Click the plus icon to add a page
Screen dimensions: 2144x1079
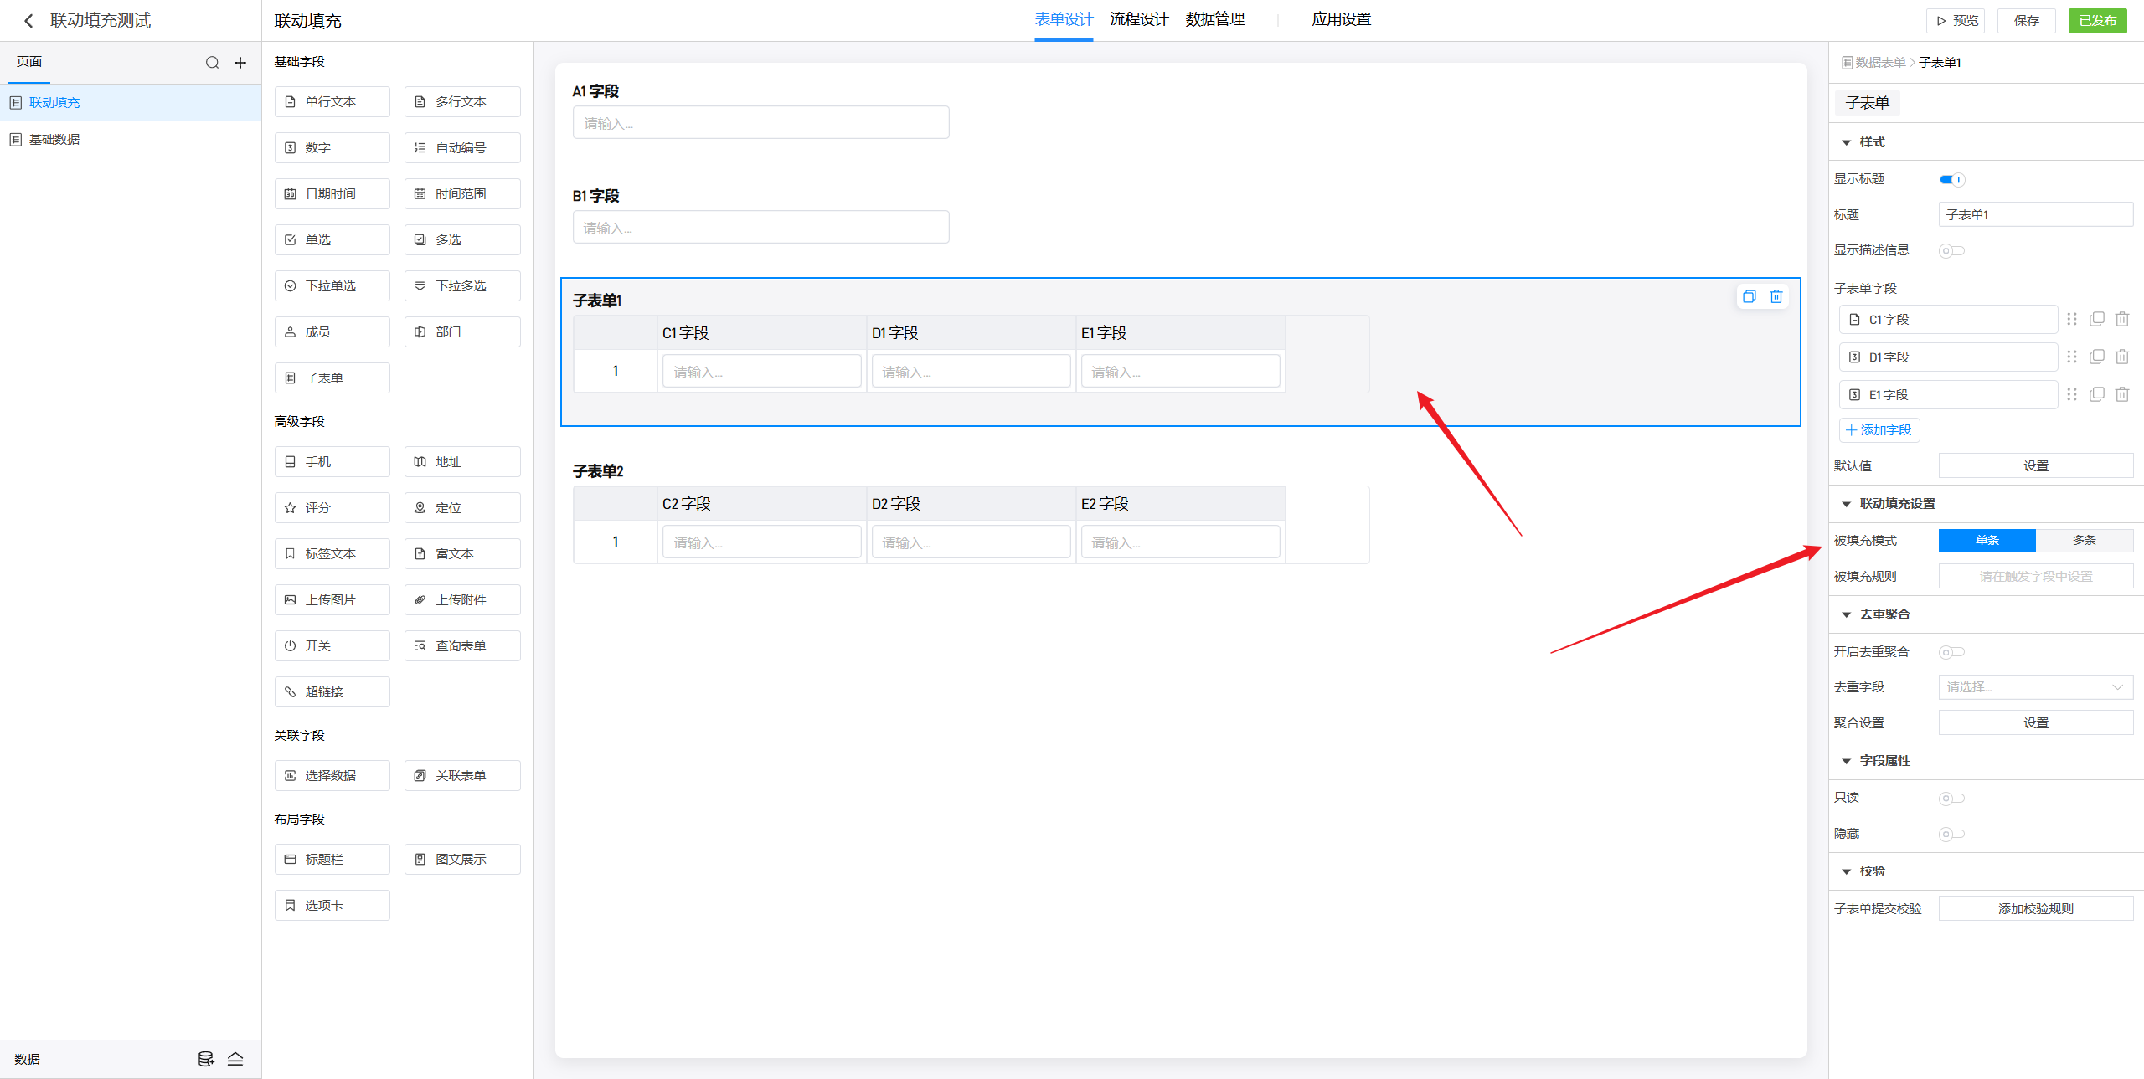click(x=240, y=63)
